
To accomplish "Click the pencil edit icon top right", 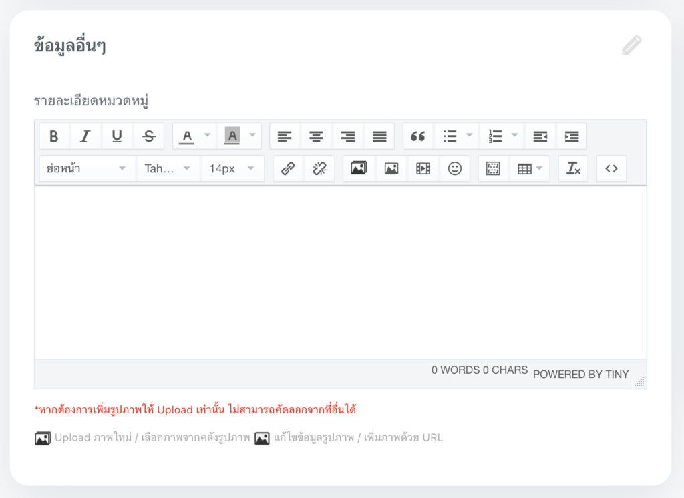I will click(x=631, y=45).
